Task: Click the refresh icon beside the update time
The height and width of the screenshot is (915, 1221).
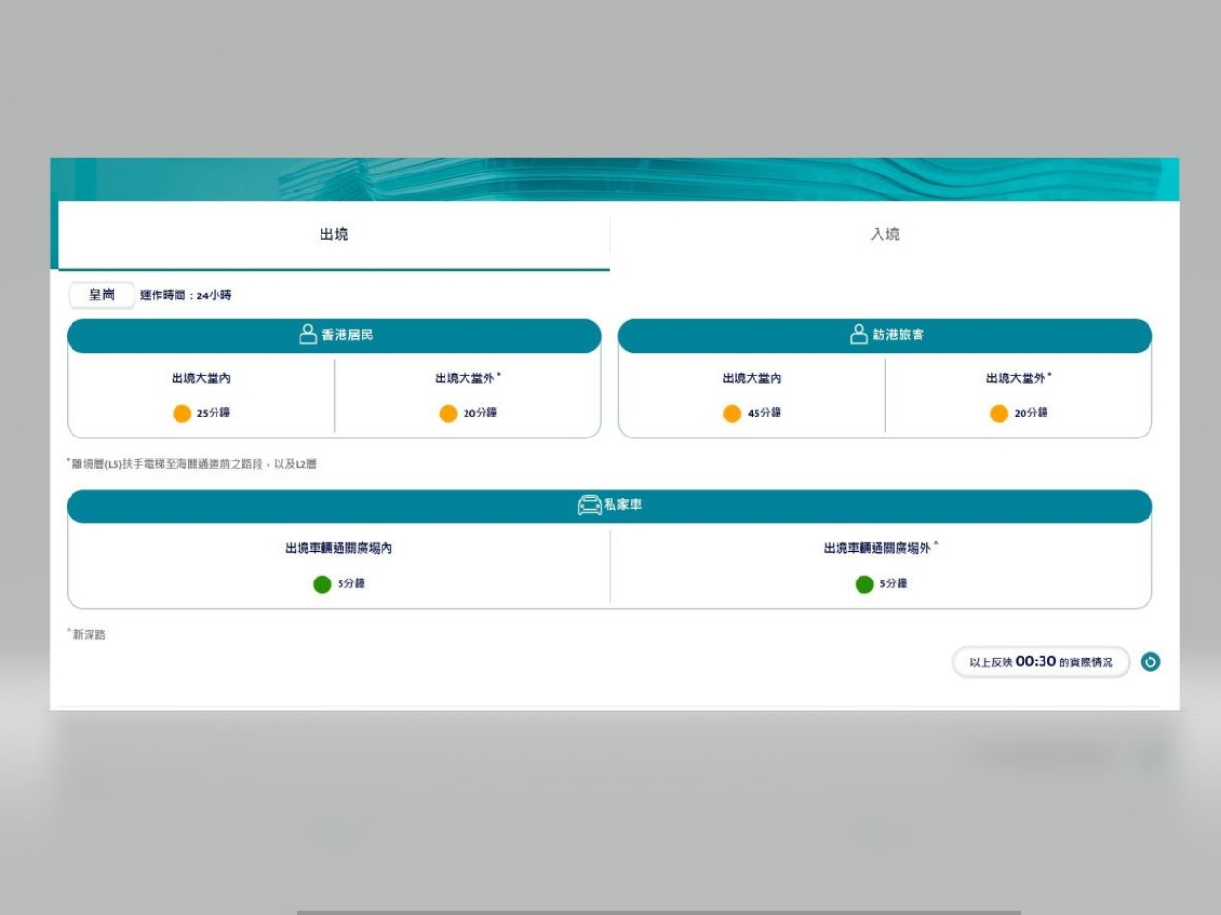Action: (1150, 661)
